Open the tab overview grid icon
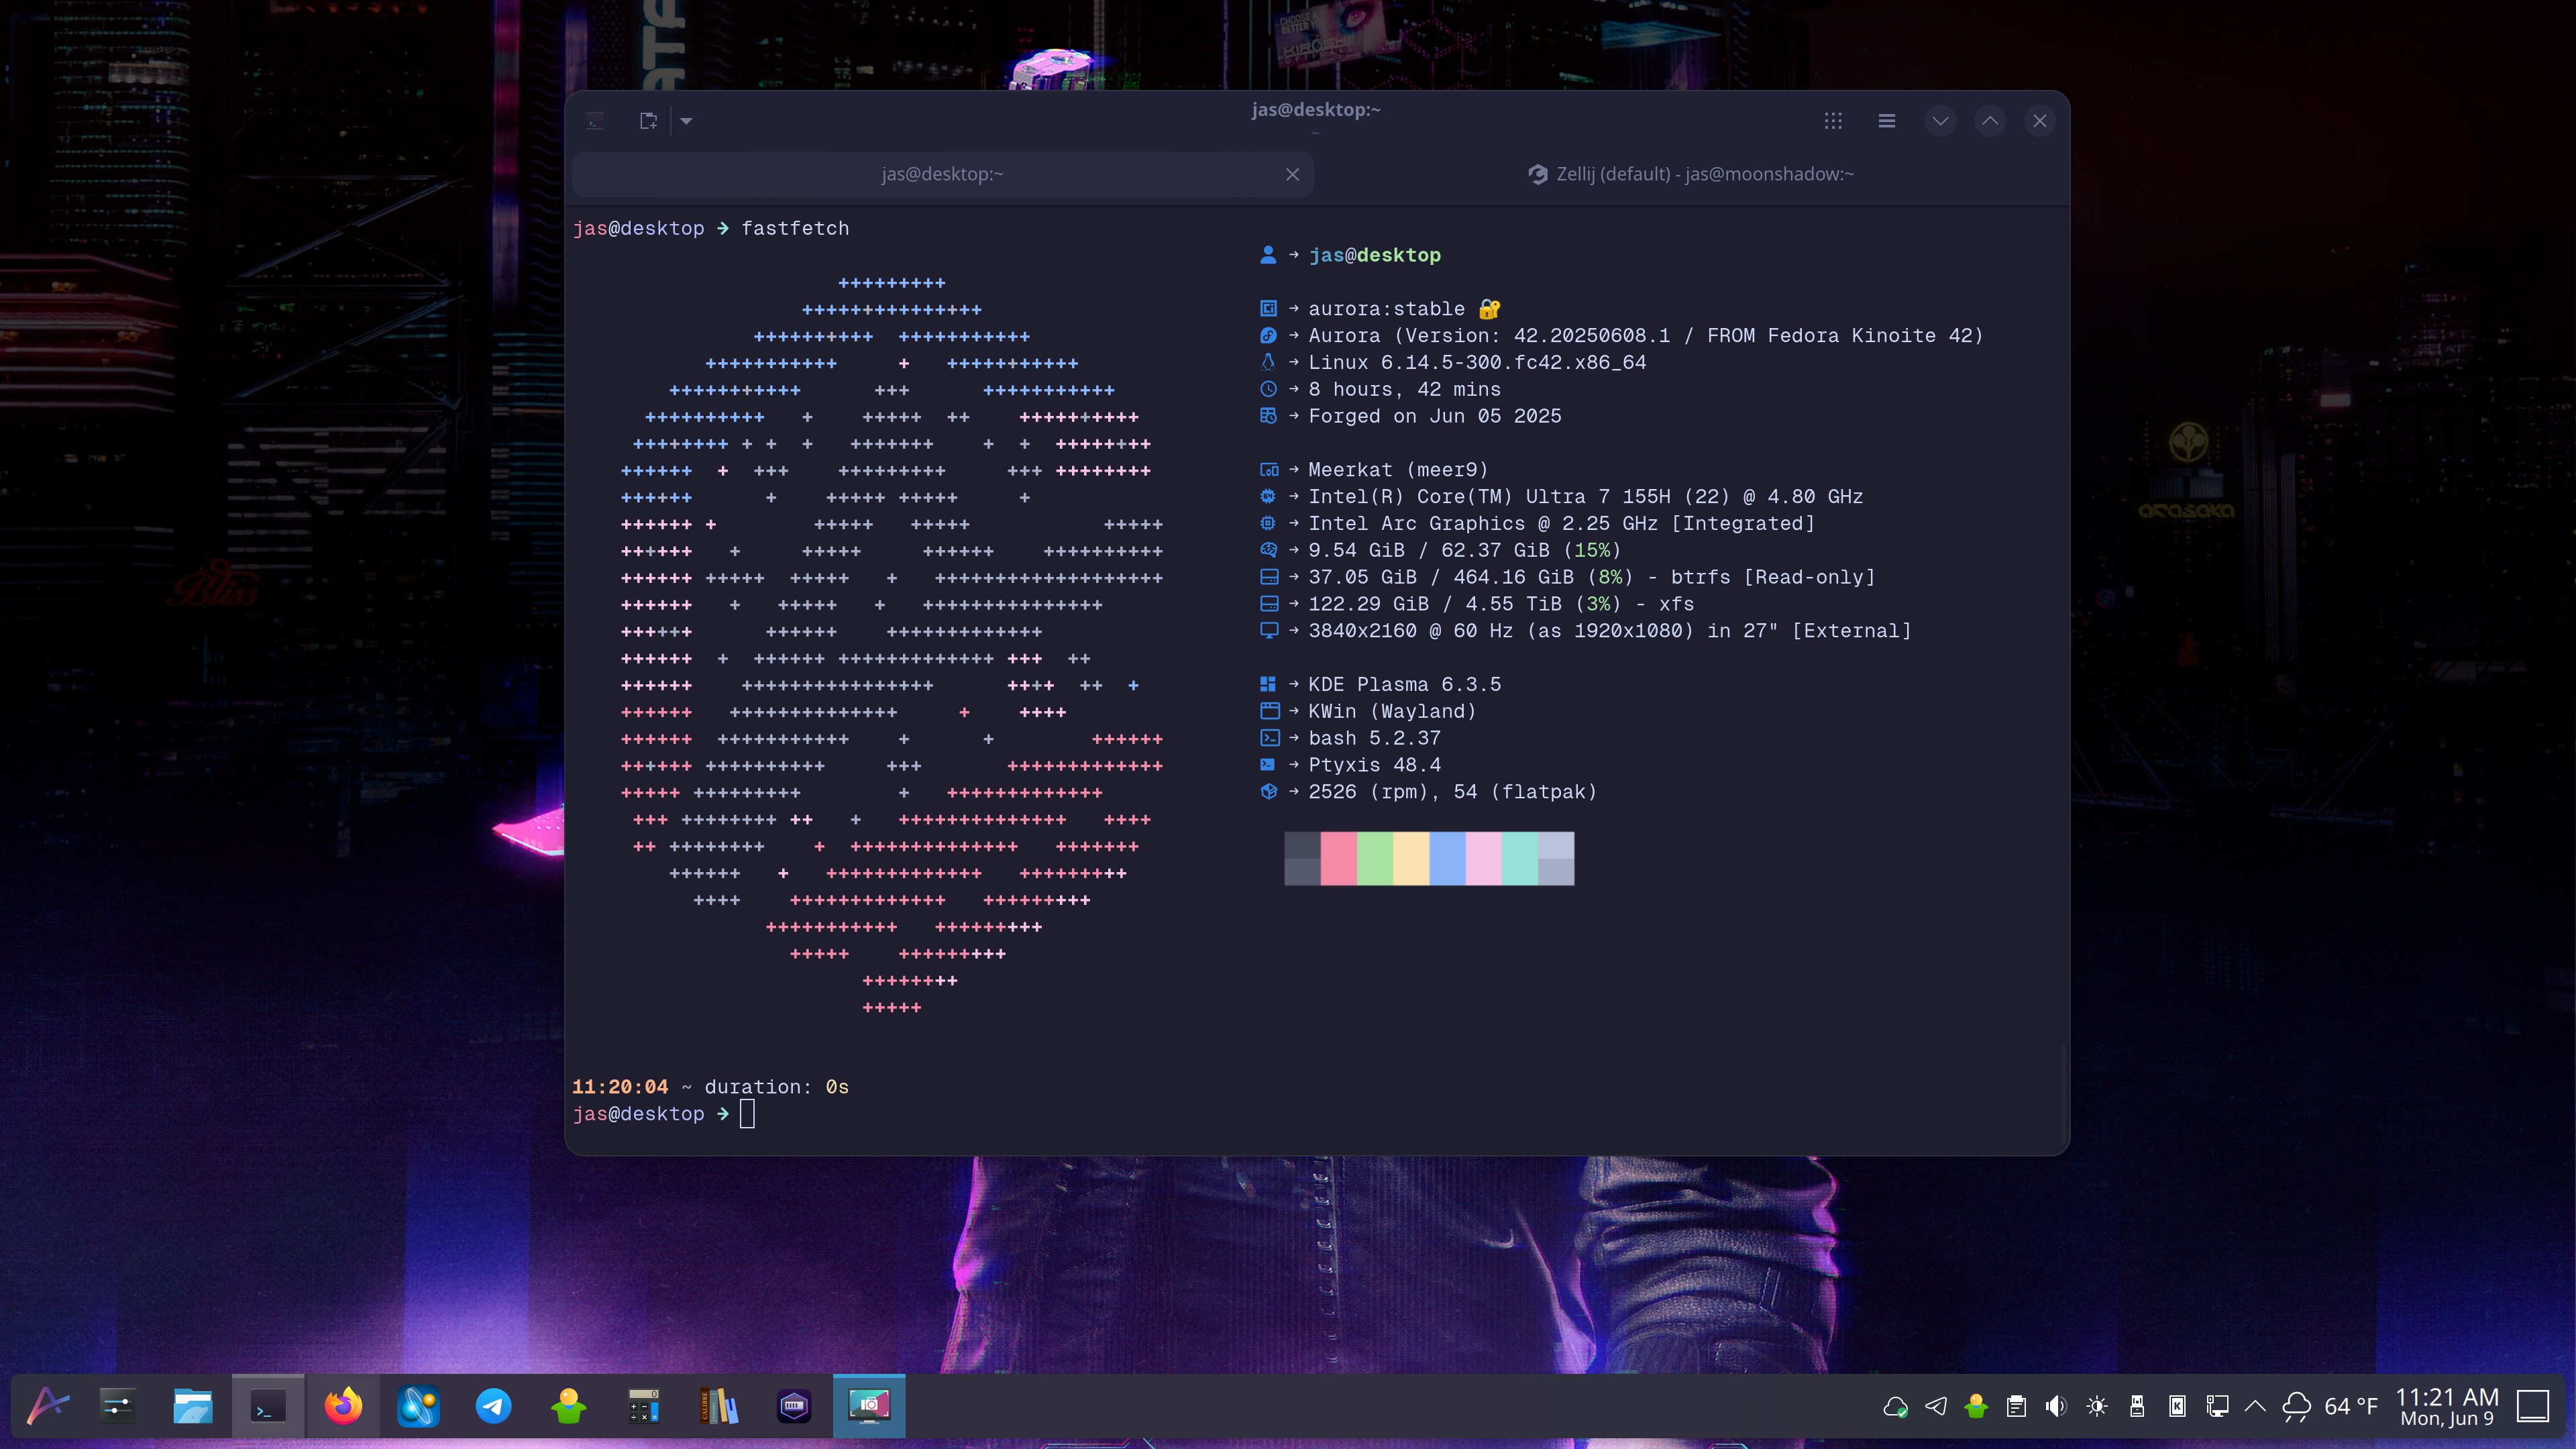2576x1449 pixels. 1833,121
